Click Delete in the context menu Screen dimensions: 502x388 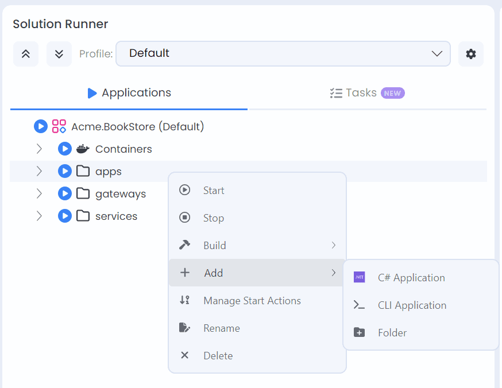click(x=217, y=355)
